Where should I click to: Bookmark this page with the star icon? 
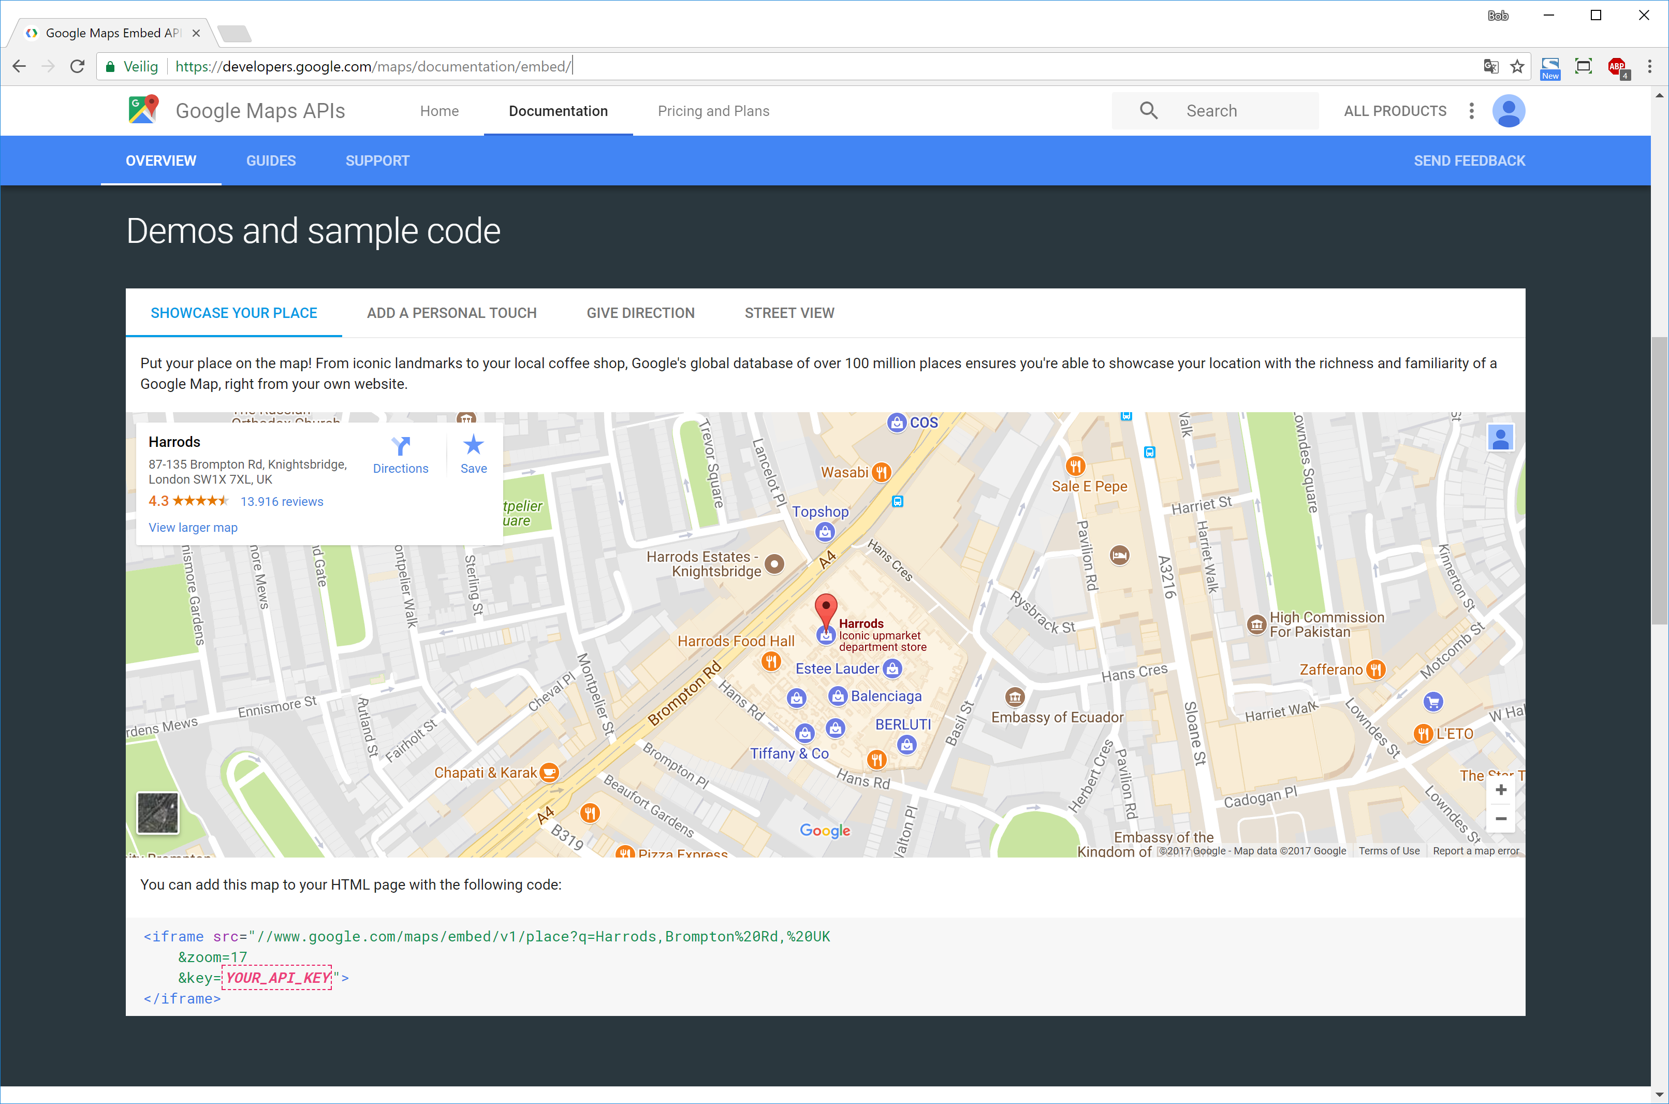pyautogui.click(x=1518, y=67)
